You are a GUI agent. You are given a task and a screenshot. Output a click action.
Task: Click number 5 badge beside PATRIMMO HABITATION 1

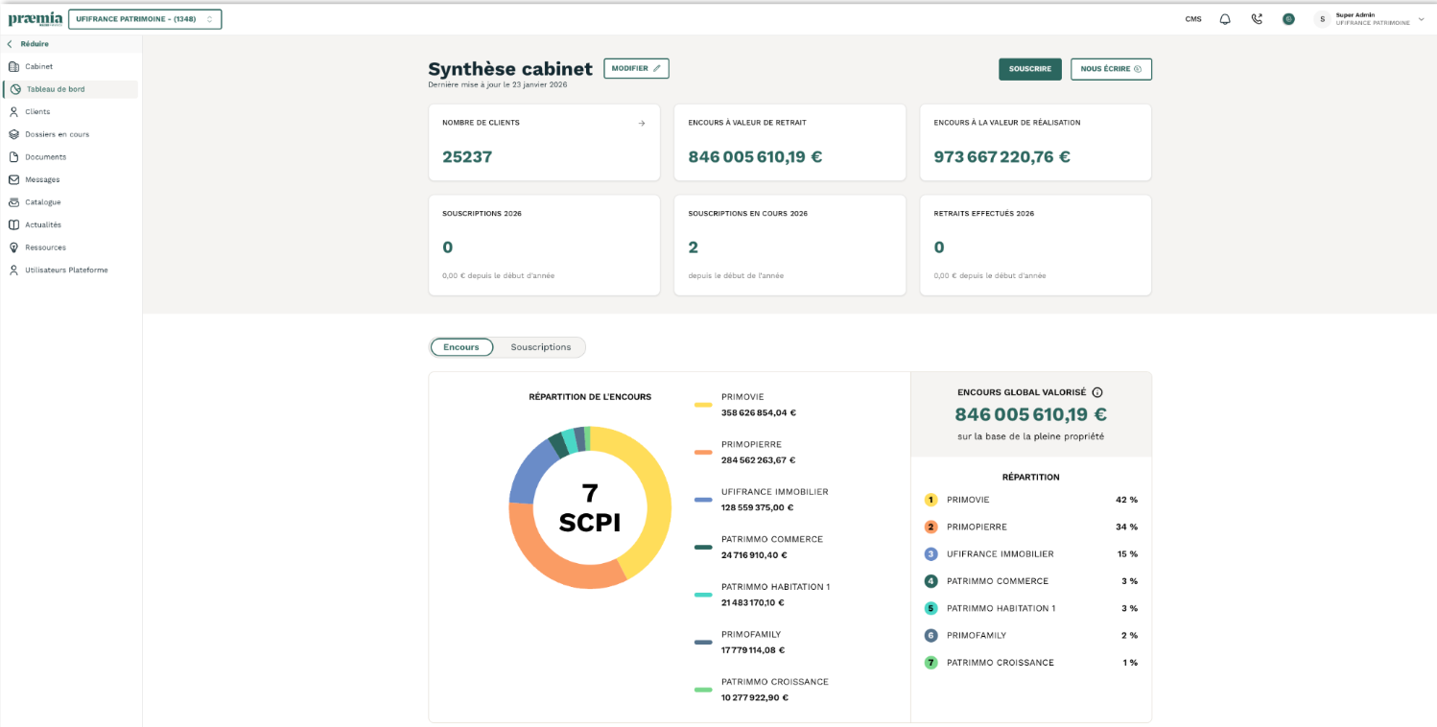coord(931,608)
